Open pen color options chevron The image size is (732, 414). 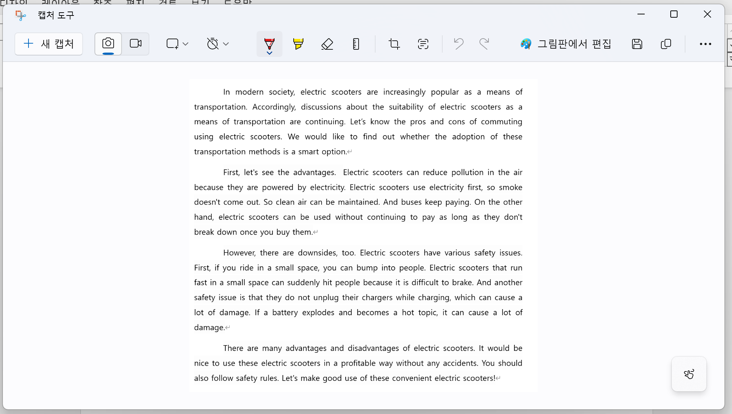pos(269,53)
